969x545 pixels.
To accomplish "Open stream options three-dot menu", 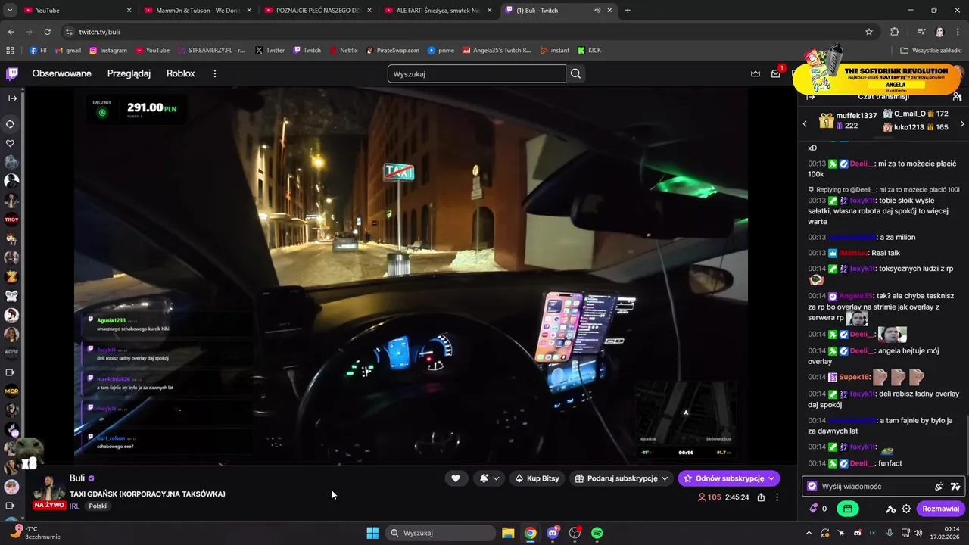I will point(777,497).
